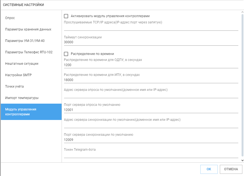Select Модуль управления контроллерами item
This screenshot has height=176, width=244.
(31, 112)
